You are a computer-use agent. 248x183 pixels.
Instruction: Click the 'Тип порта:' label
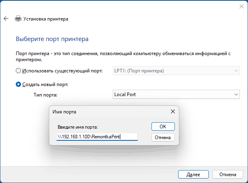[45, 95]
